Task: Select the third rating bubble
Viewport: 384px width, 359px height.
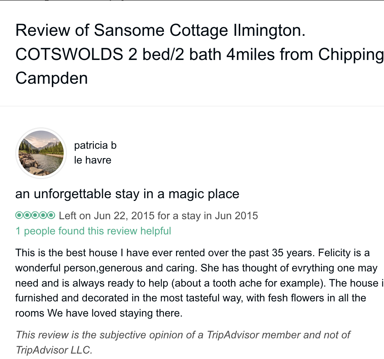Action: (x=35, y=215)
